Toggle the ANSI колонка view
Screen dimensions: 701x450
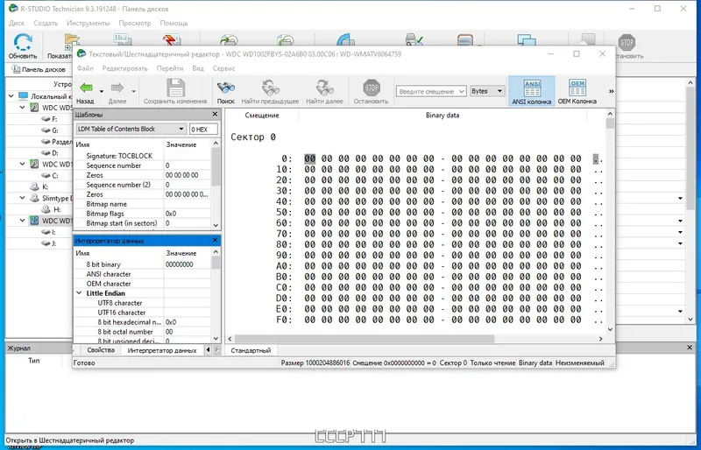532,91
